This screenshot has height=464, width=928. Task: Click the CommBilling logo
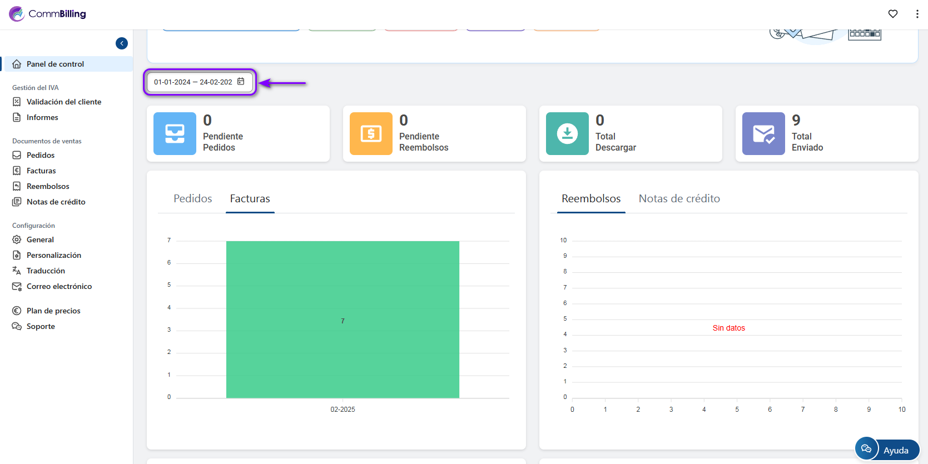tap(48, 14)
